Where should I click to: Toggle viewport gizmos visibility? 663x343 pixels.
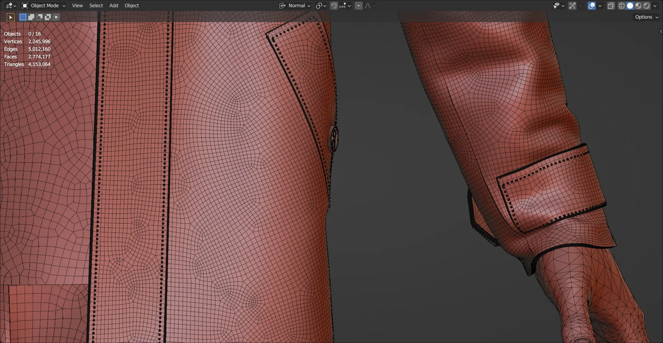pos(572,6)
